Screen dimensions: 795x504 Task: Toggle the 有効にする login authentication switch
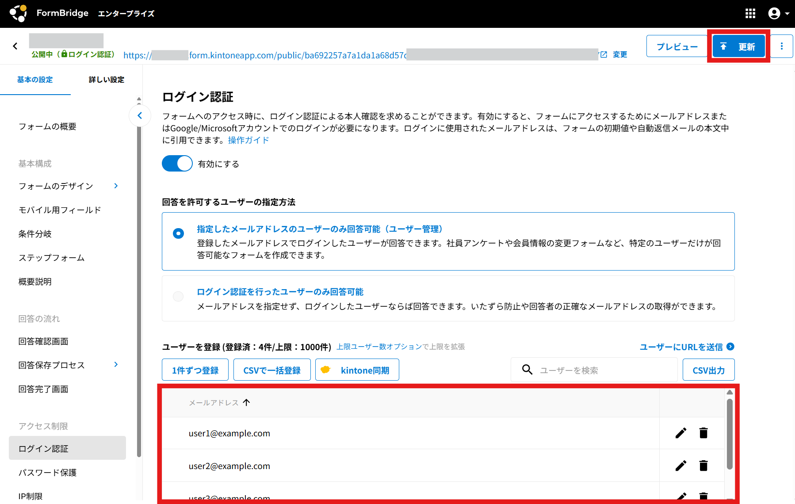[177, 164]
